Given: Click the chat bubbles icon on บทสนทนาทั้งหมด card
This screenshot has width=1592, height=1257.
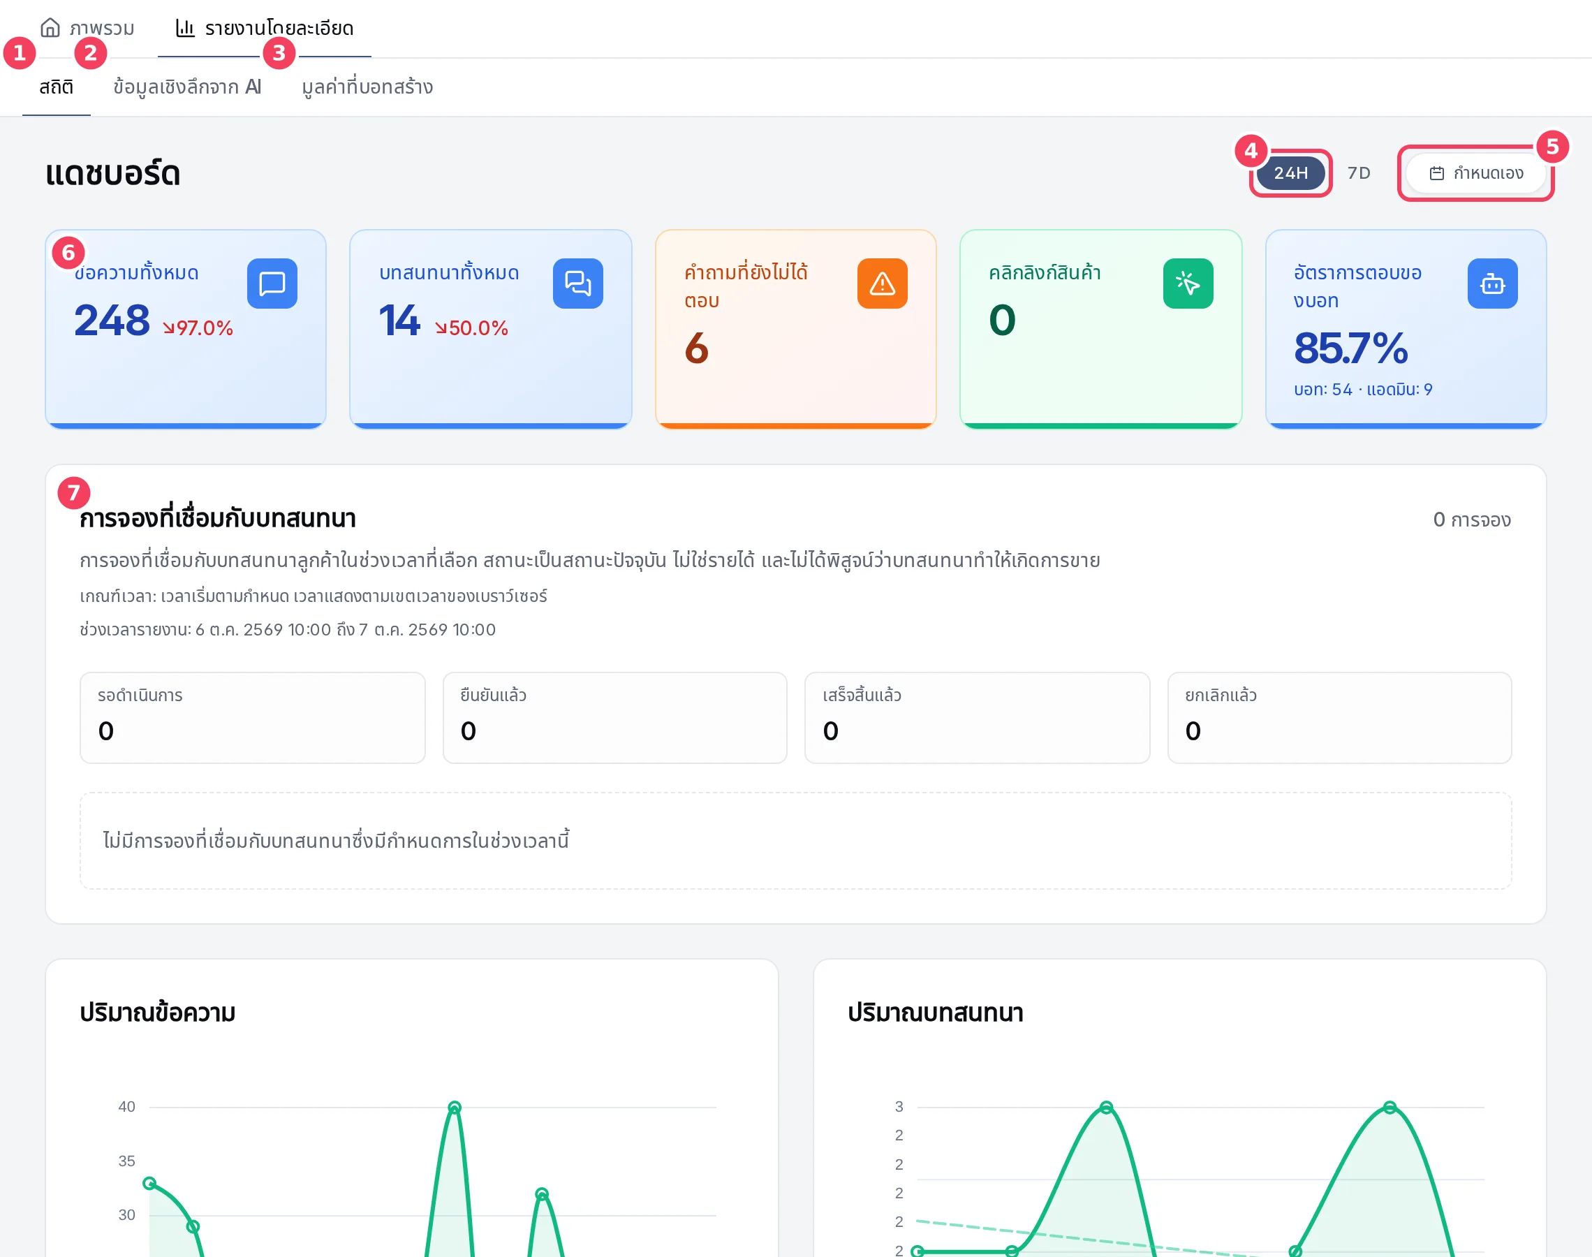Looking at the screenshot, I should [577, 284].
